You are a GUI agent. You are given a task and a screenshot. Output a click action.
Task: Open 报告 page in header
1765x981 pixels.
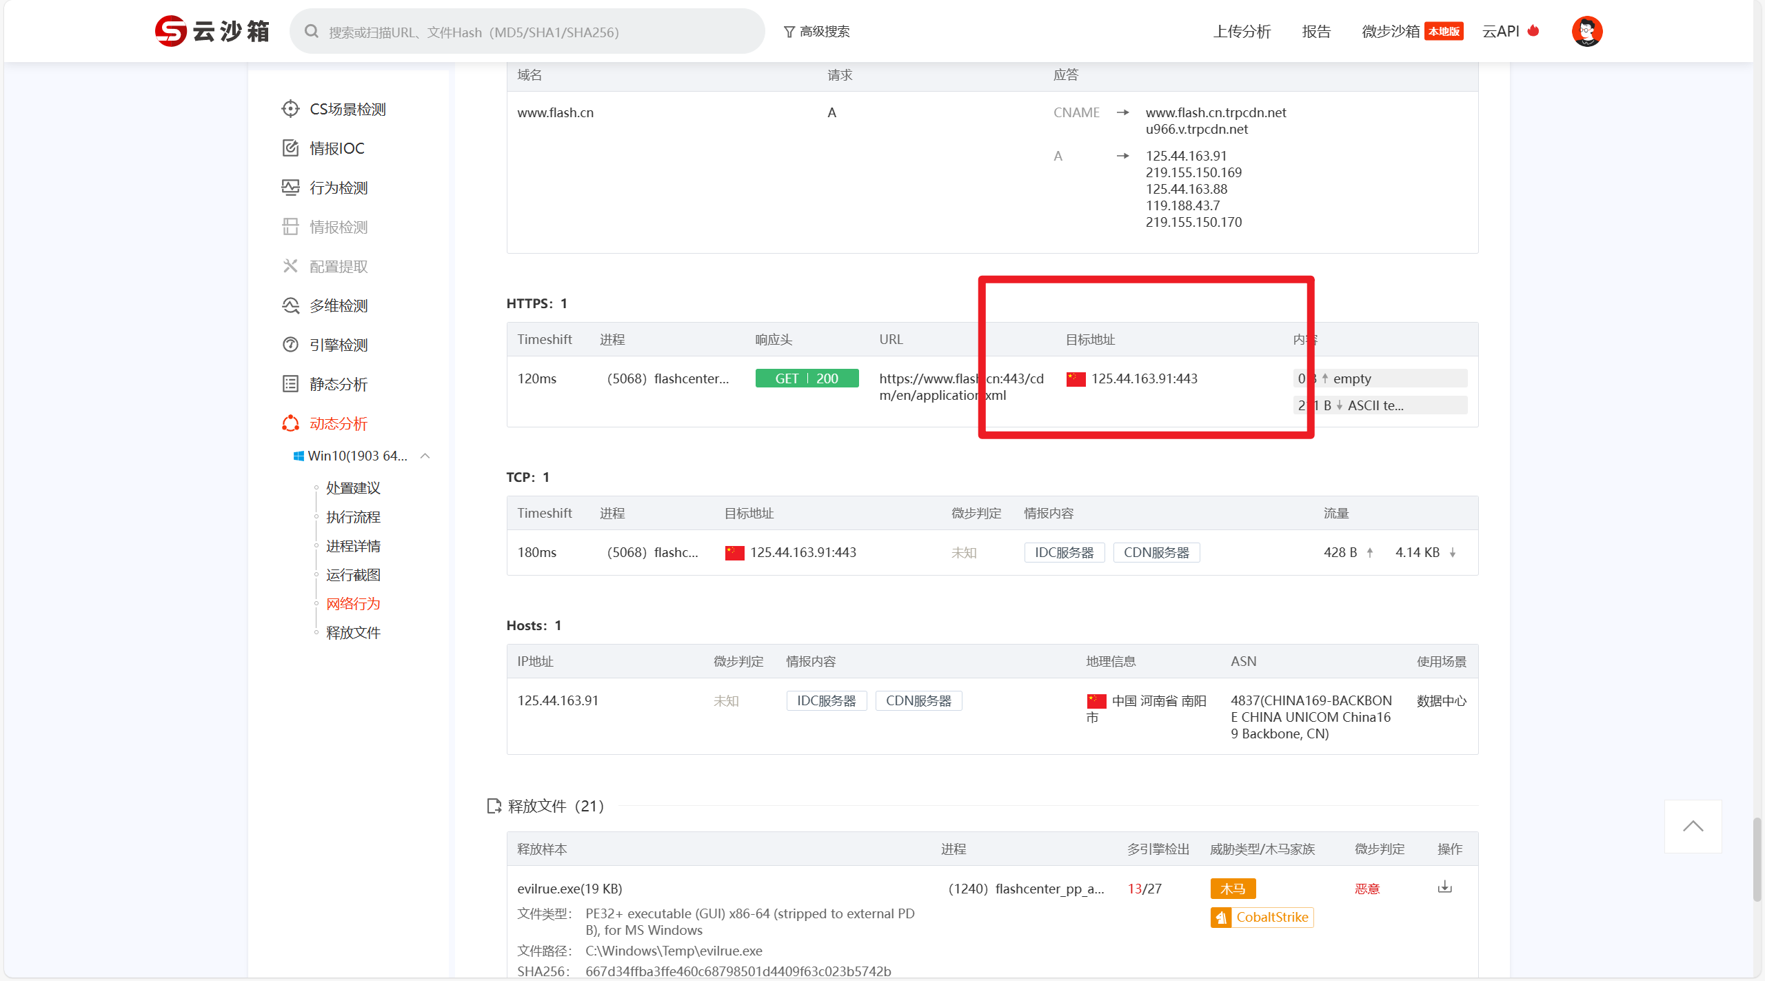click(x=1316, y=32)
